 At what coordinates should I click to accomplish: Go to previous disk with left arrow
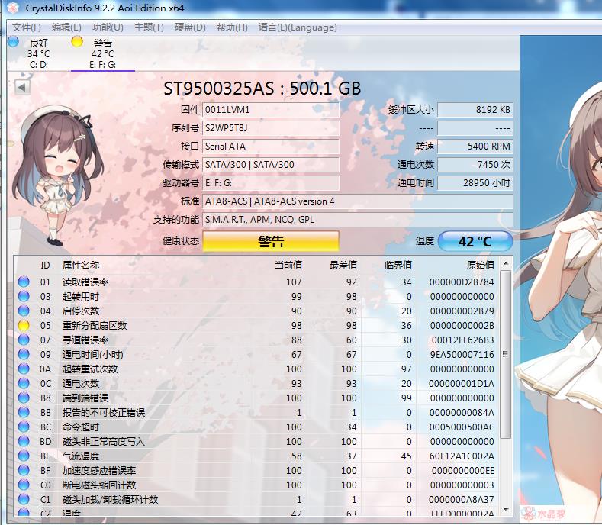pyautogui.click(x=22, y=87)
